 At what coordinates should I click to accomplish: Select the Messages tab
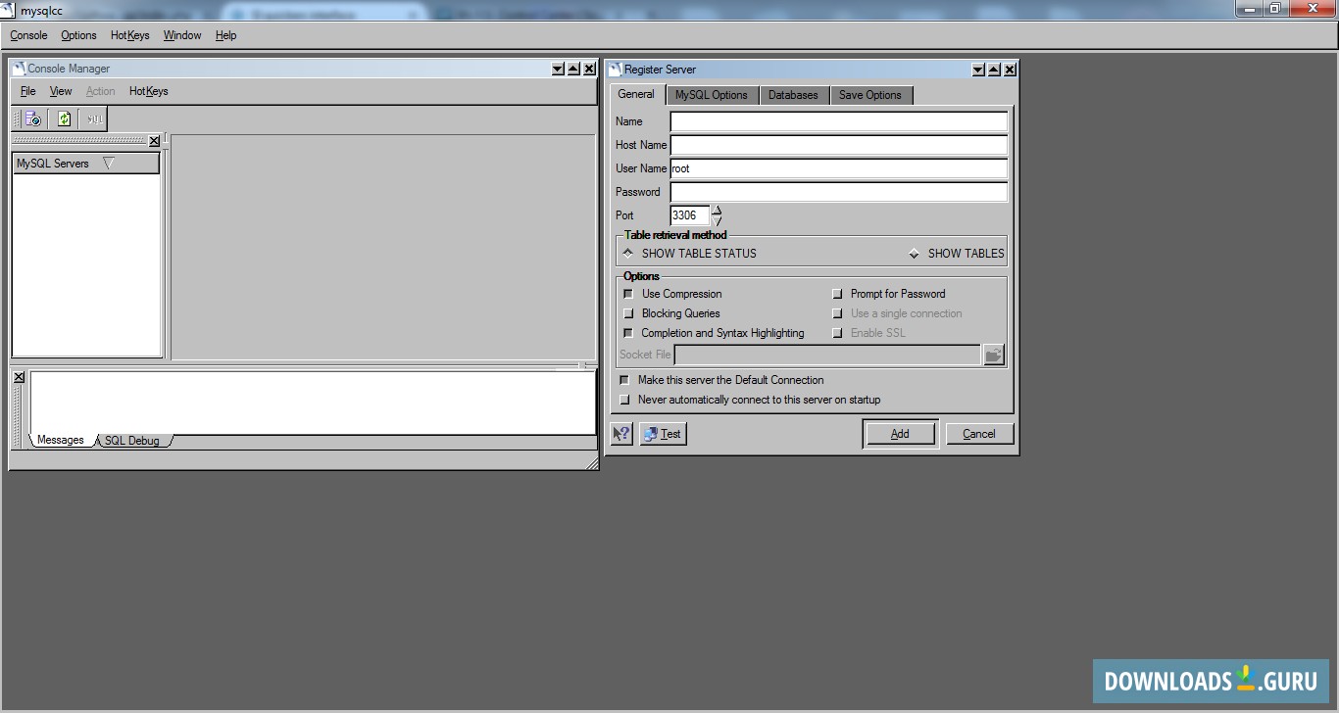(x=61, y=440)
